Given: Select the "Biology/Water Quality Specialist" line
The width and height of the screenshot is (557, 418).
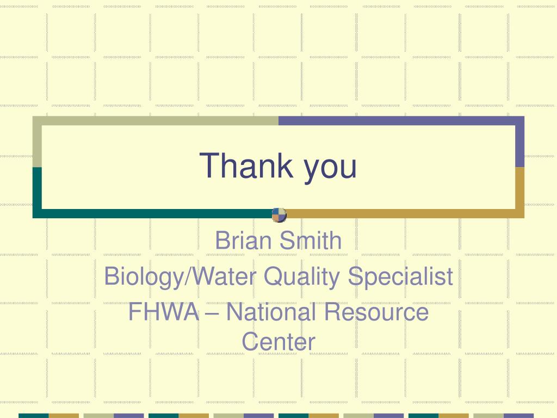Looking at the screenshot, I should (x=278, y=276).
